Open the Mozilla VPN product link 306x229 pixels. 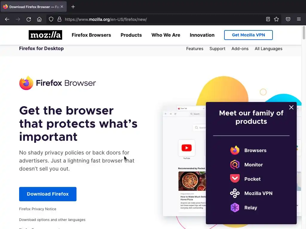tap(258, 193)
